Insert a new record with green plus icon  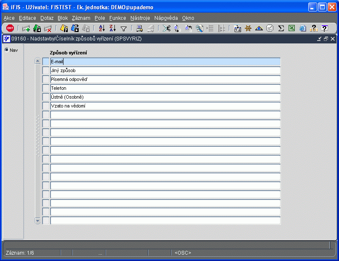tap(26, 28)
